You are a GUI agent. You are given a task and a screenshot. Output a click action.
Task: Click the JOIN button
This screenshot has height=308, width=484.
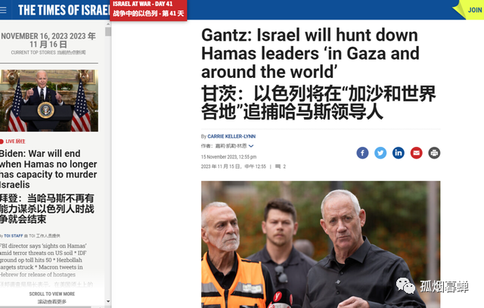(x=474, y=10)
